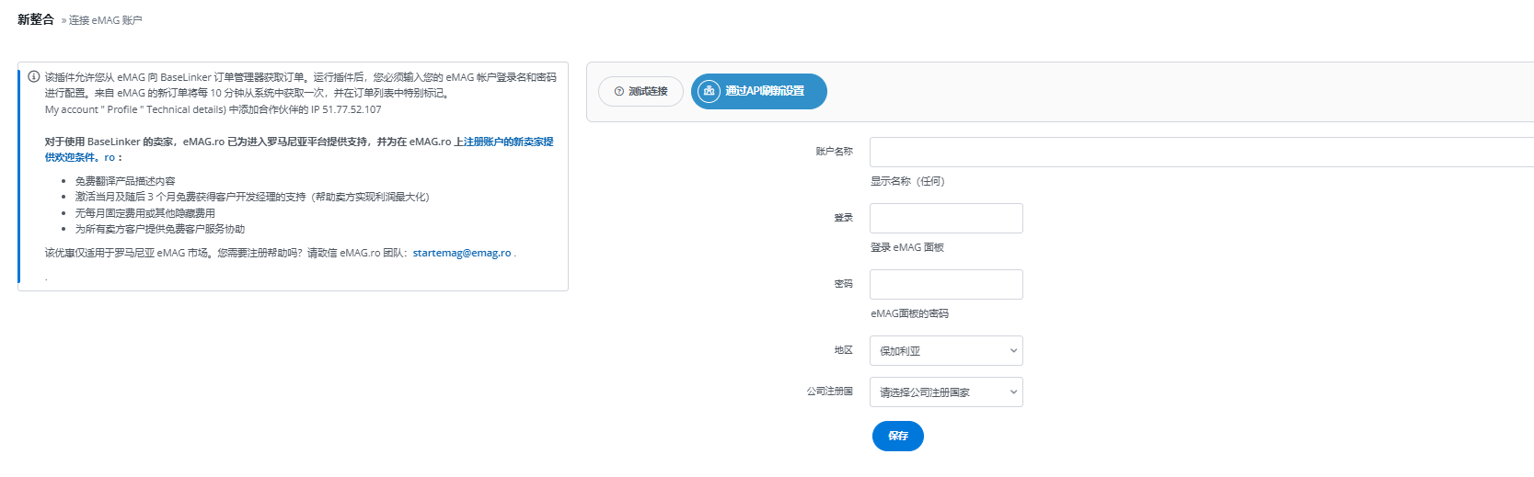Screen dimensions: 1534x477
Task: Click the 密码 field label
Action: pyautogui.click(x=843, y=284)
